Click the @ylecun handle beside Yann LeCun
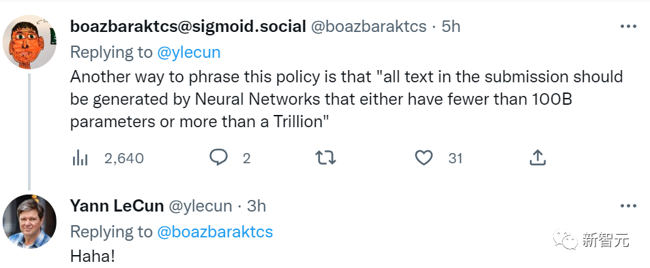Viewport: 650px width, 268px height. 200,206
